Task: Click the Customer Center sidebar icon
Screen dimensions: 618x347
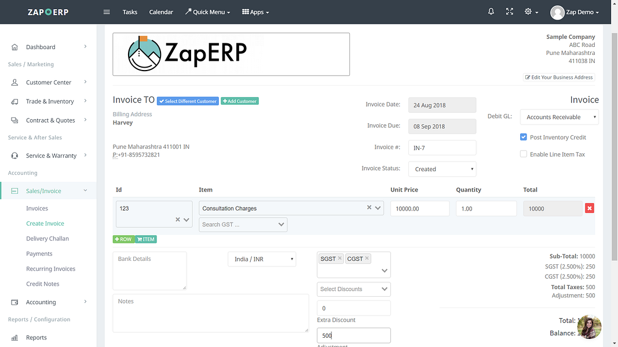Action: [x=14, y=82]
